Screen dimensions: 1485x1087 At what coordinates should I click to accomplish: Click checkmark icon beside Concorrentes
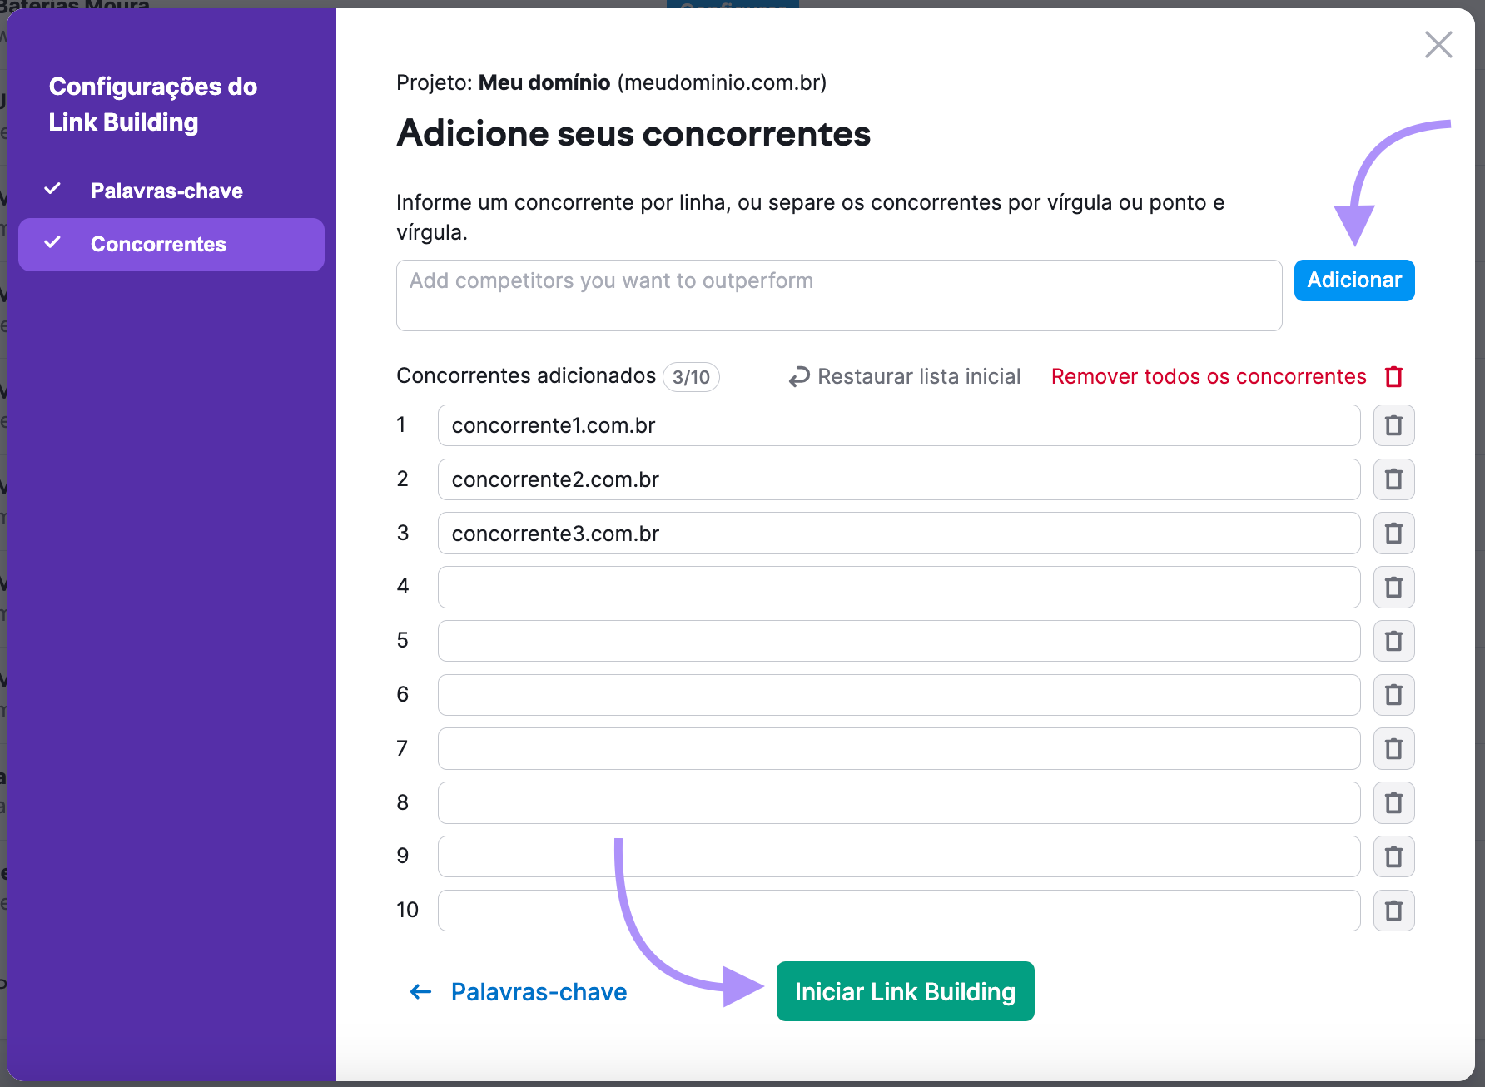tap(52, 242)
